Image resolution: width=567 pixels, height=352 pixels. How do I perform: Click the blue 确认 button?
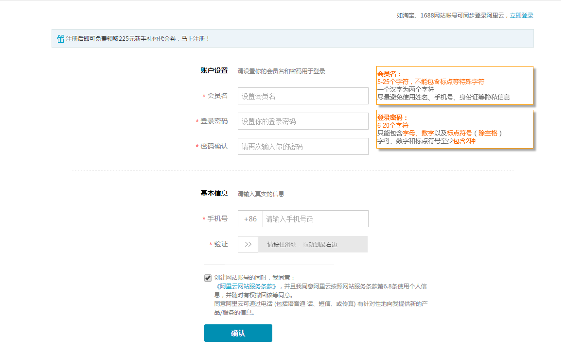[238, 333]
